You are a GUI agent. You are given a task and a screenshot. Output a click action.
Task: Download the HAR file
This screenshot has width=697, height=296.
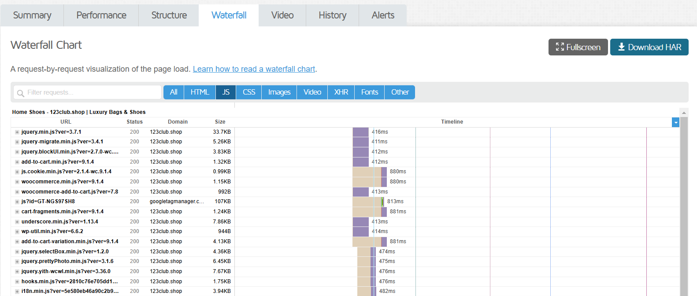click(649, 47)
